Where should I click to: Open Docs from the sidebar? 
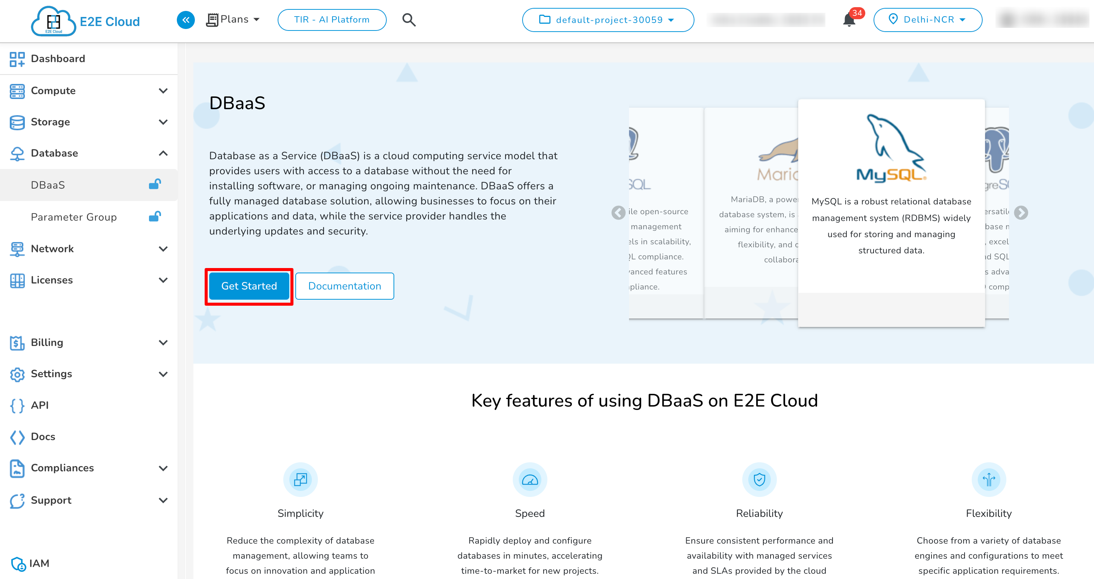[89, 437]
